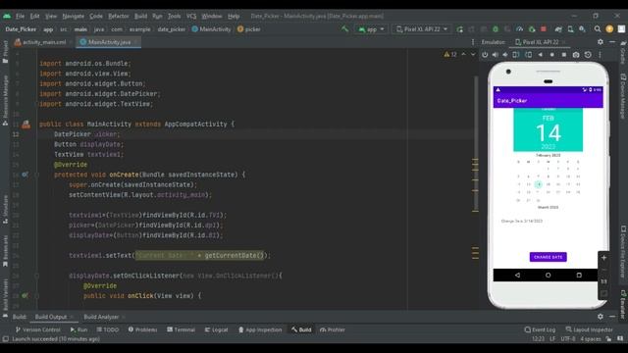
Task: Click the Make Project hammer icon
Action: [344, 29]
